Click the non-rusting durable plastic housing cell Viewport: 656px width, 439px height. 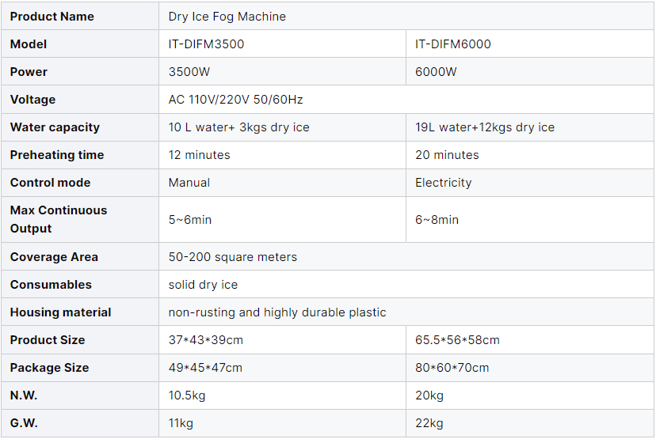(277, 312)
